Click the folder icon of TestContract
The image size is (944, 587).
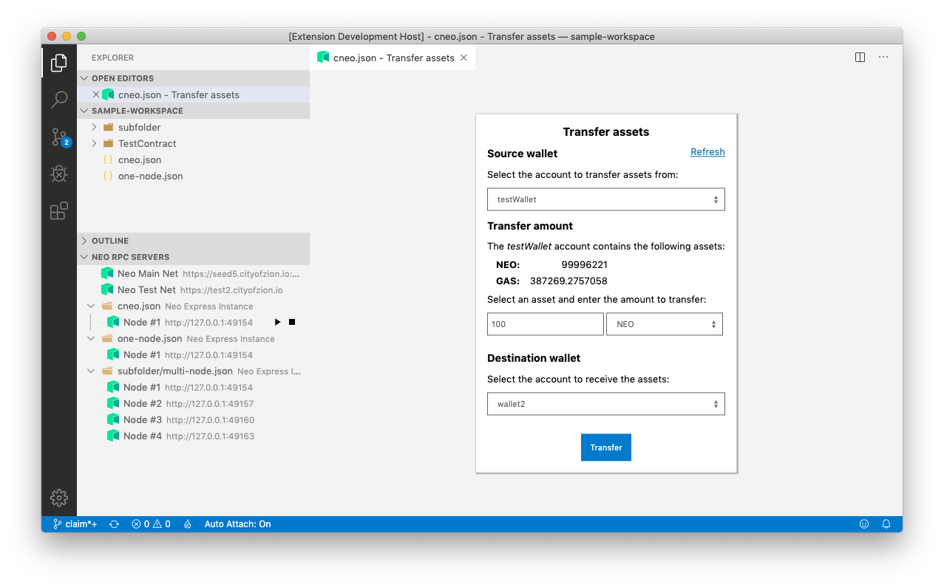(108, 144)
